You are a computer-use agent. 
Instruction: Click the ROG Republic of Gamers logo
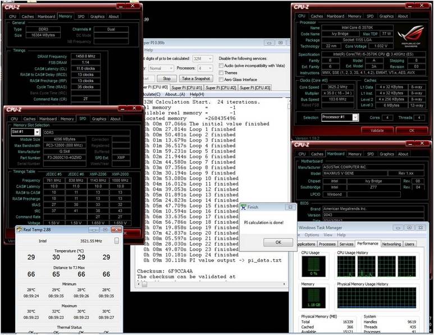pyautogui.click(x=411, y=36)
